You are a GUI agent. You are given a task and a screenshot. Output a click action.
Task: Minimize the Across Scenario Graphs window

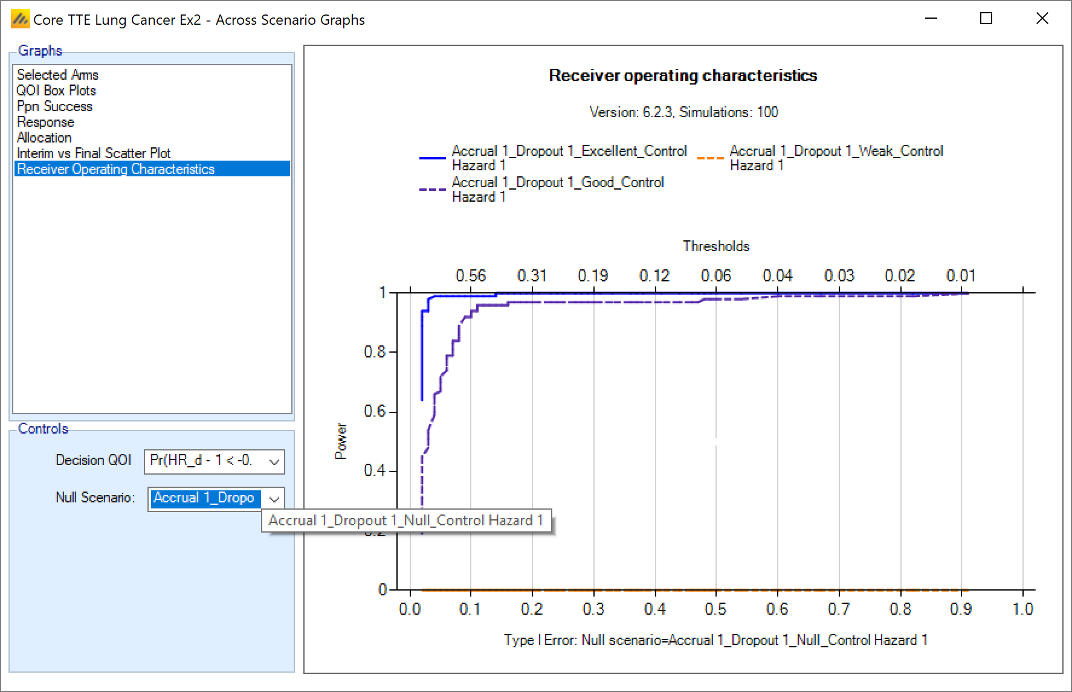[x=931, y=19]
